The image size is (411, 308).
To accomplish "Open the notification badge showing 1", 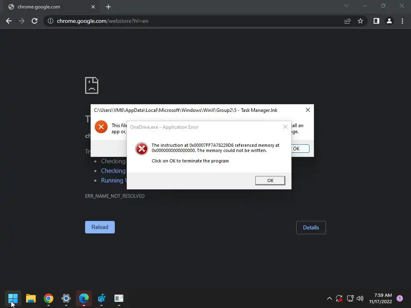I will click(x=400, y=298).
